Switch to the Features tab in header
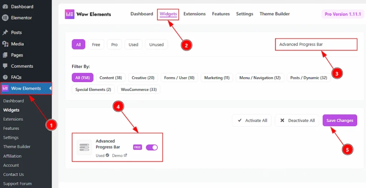The height and width of the screenshot is (188, 366). click(221, 14)
